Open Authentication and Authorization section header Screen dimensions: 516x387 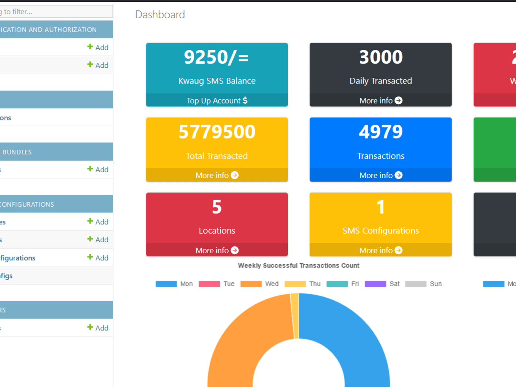click(56, 29)
